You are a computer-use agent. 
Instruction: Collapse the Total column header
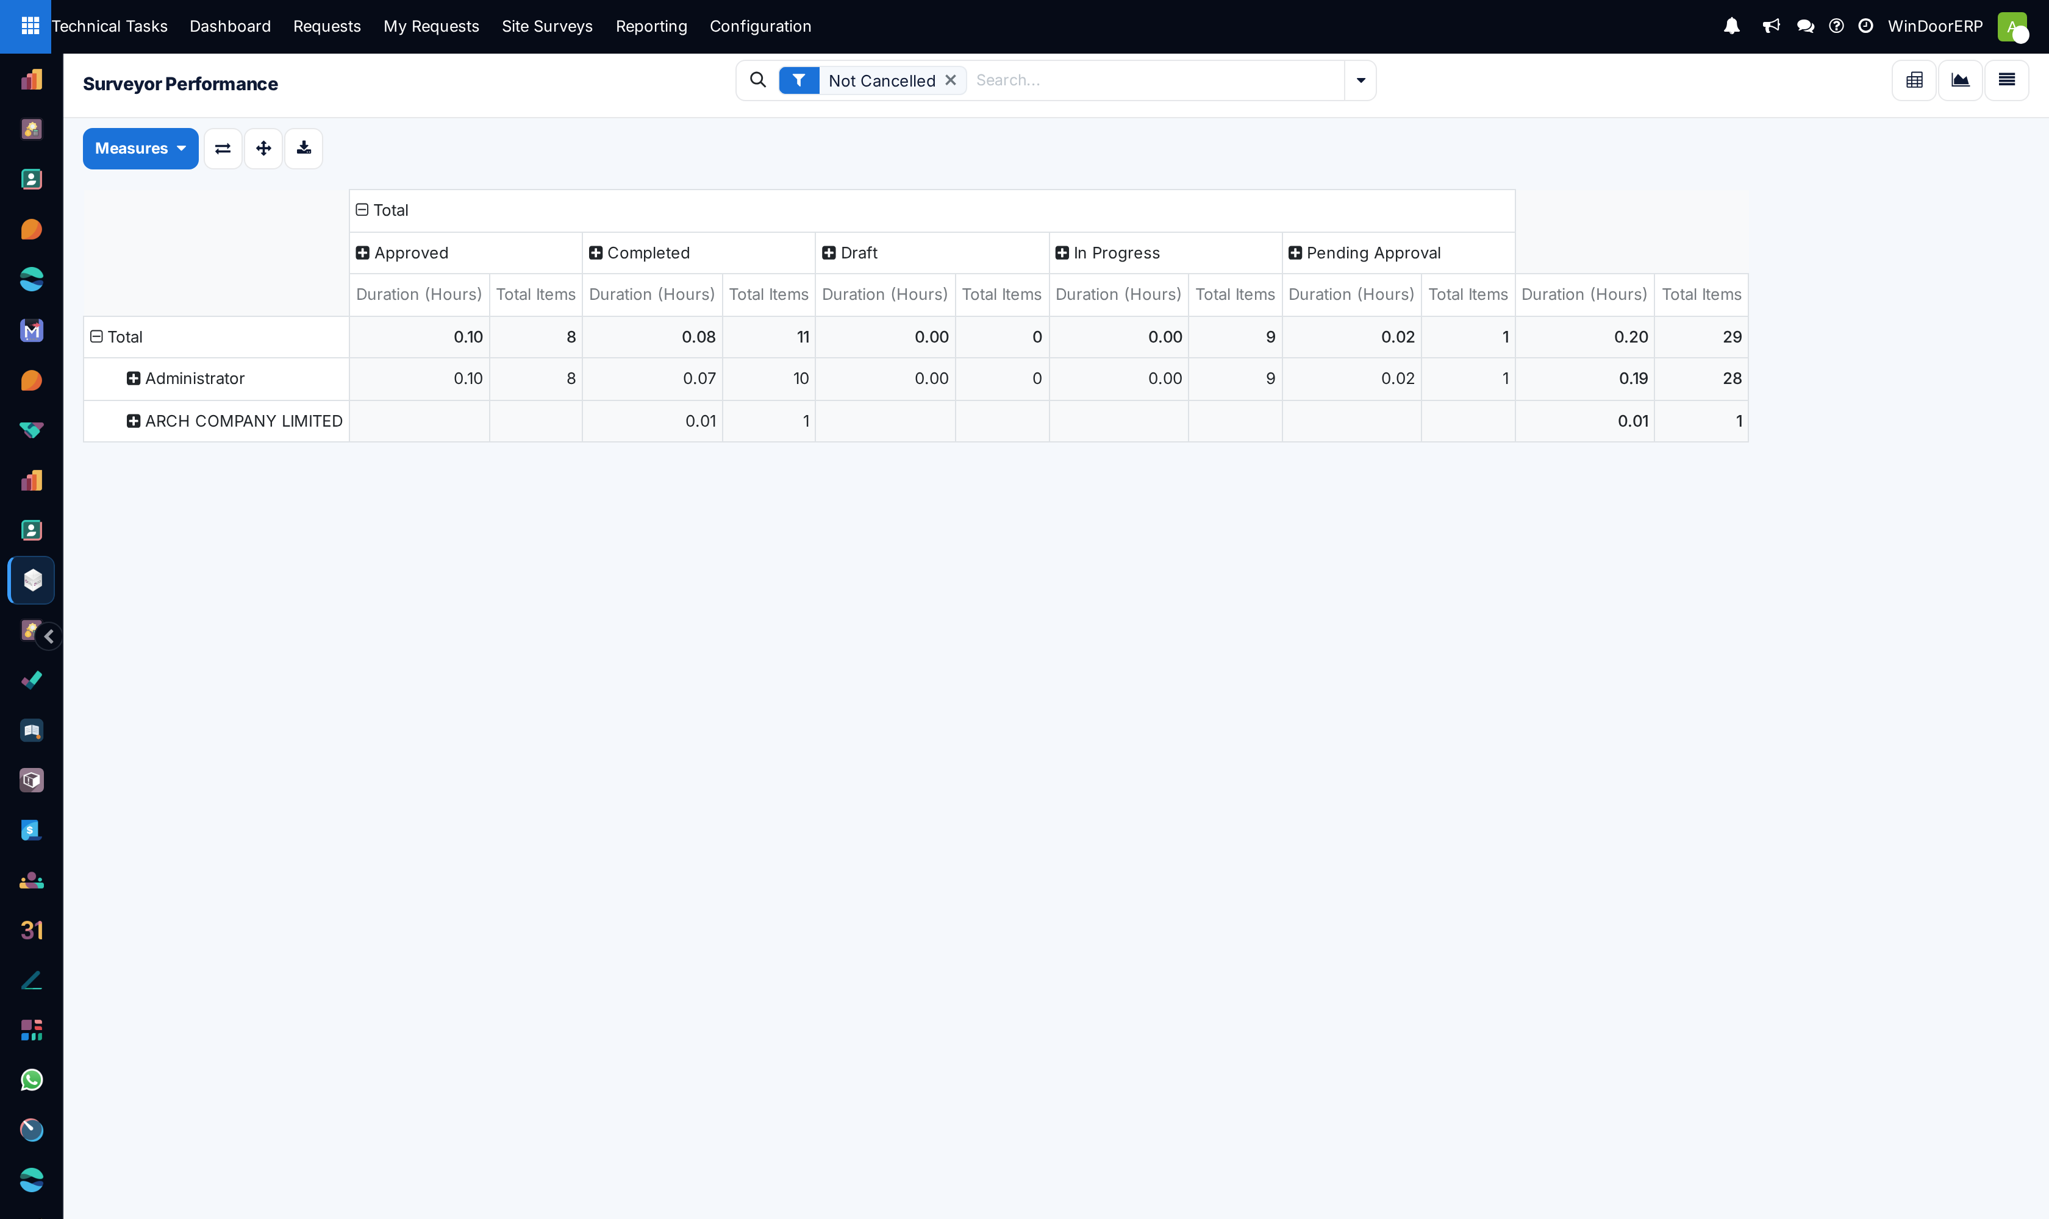pyautogui.click(x=362, y=210)
